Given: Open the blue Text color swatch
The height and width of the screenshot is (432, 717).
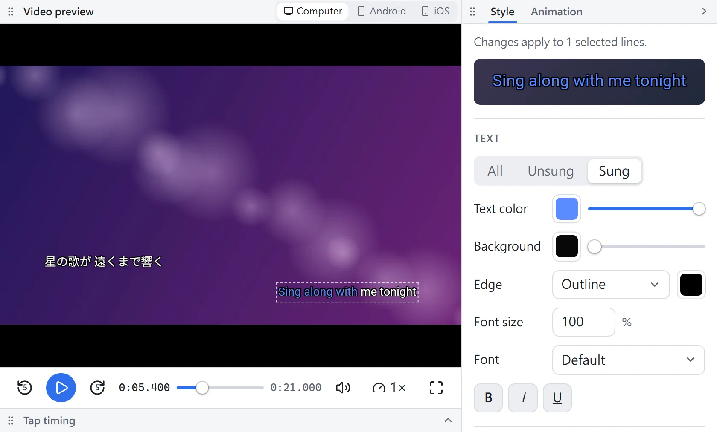Looking at the screenshot, I should (x=567, y=209).
